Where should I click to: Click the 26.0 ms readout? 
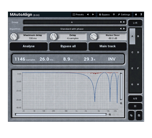pos(46,59)
